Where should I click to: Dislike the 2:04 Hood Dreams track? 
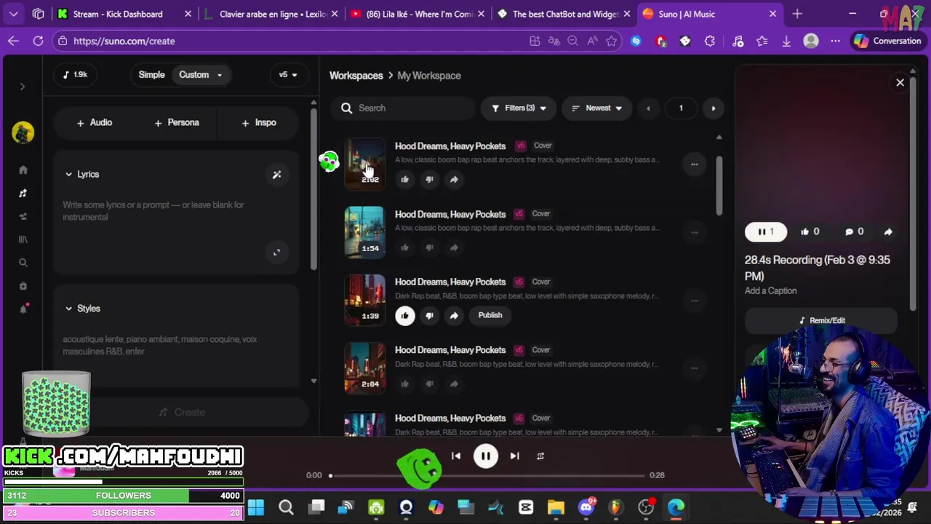pos(429,384)
